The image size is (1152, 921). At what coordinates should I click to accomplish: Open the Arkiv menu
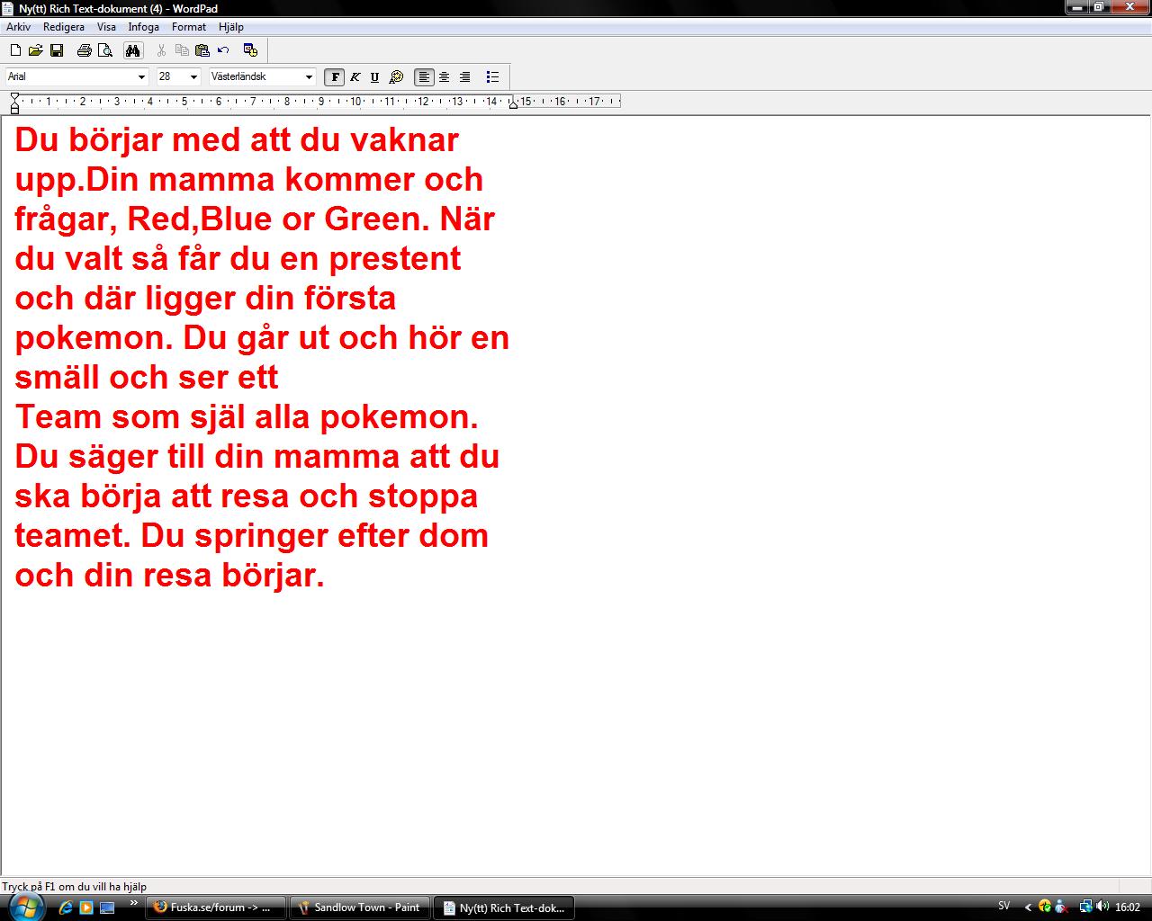tap(18, 27)
